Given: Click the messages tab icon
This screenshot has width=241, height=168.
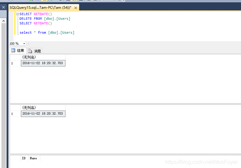Looking at the screenshot, I should click(x=30, y=51).
